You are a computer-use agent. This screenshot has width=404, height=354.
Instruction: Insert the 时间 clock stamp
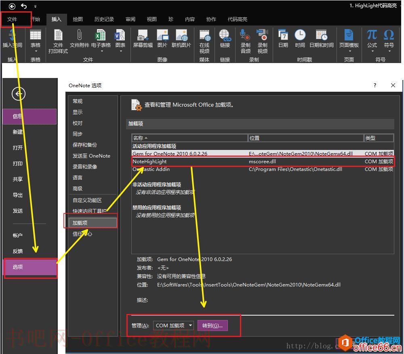pos(300,39)
